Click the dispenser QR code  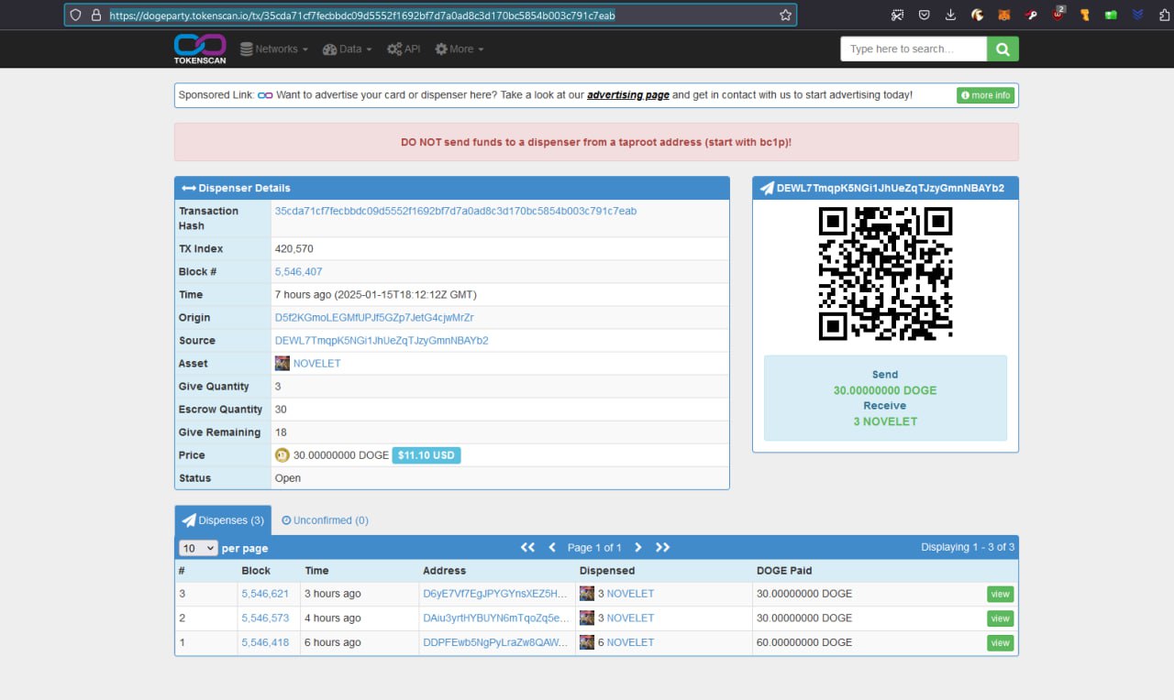pyautogui.click(x=885, y=273)
